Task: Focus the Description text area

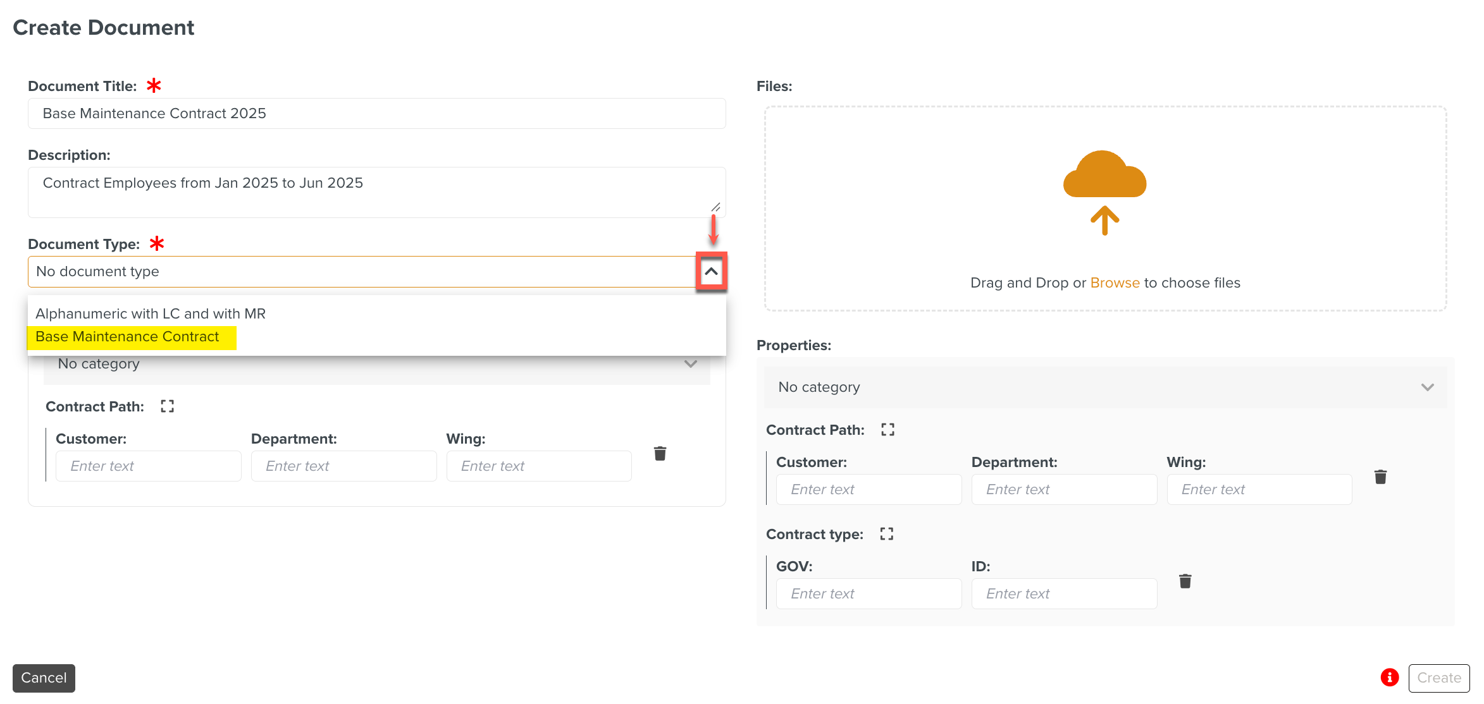Action: (376, 192)
